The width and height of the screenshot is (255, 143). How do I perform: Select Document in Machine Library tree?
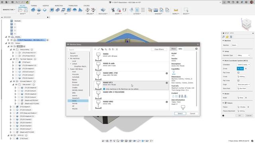click(74, 56)
